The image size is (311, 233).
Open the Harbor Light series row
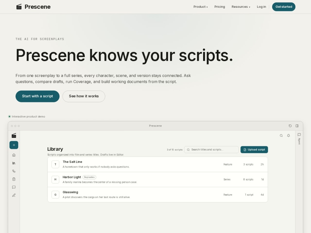(158, 180)
